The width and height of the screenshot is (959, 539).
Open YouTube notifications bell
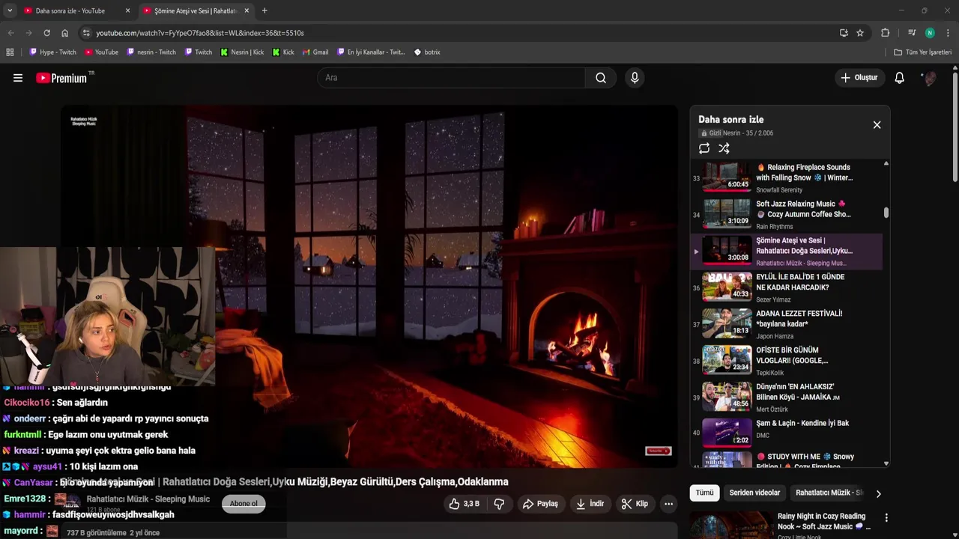click(900, 78)
